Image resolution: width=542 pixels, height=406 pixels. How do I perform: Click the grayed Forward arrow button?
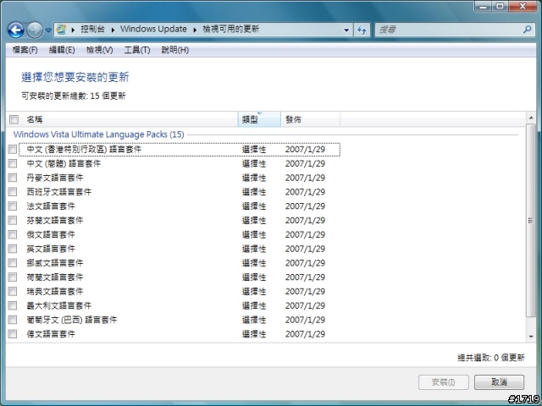[35, 30]
